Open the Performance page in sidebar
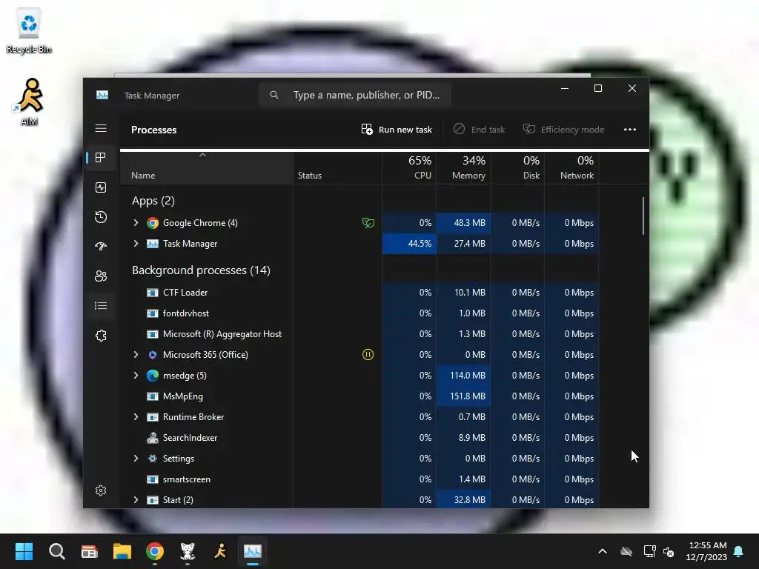Viewport: 759px width, 569px height. [x=101, y=187]
